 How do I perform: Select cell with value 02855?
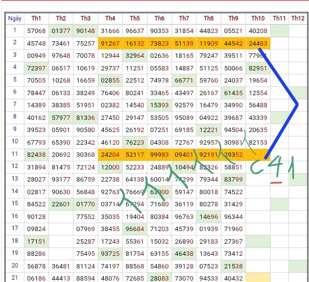click(x=110, y=81)
